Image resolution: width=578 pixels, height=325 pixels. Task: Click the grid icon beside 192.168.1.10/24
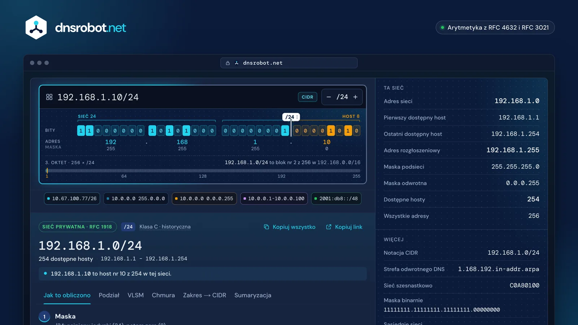coord(49,97)
